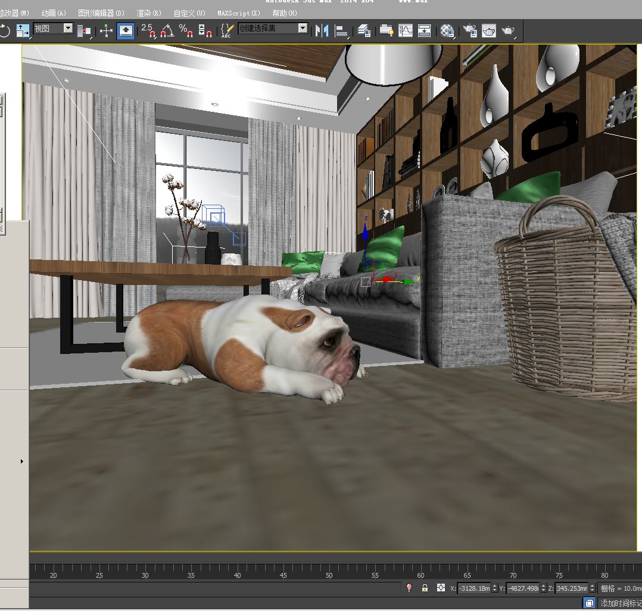Open the Rendered Frame Window icon
Screen dimensions: 642x611
coord(489,31)
